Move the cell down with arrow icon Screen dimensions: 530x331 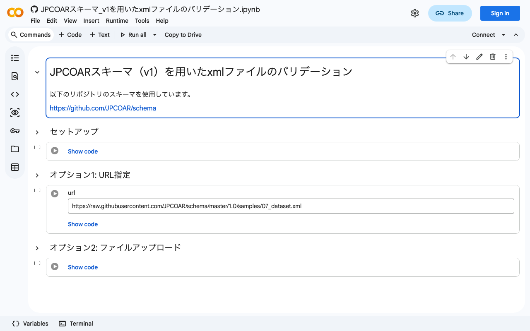[466, 57]
